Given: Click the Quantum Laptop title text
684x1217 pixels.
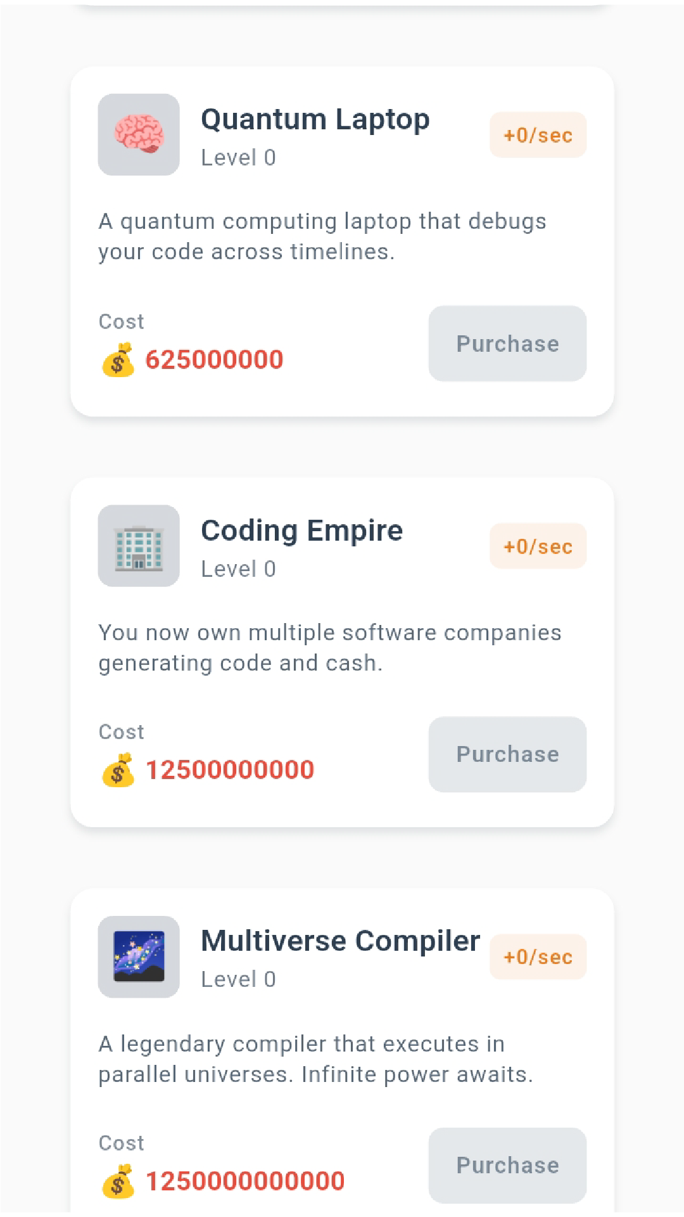Looking at the screenshot, I should [315, 119].
